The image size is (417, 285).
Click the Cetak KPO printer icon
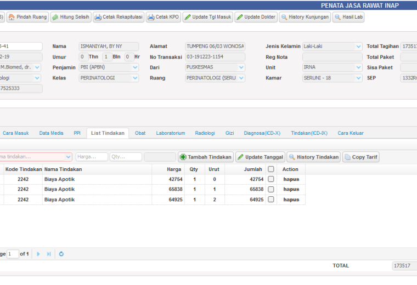pyautogui.click(x=151, y=18)
